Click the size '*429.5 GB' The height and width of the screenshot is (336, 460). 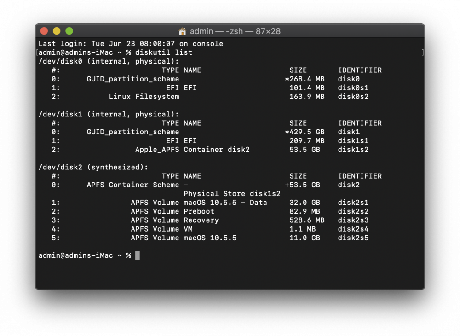point(305,132)
